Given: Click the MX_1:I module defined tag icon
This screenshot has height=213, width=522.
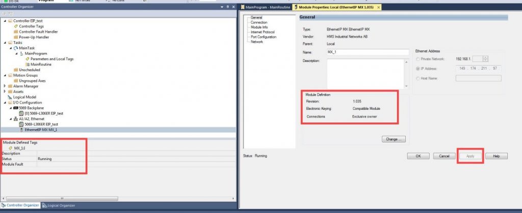Looking at the screenshot, I should [x=10, y=148].
